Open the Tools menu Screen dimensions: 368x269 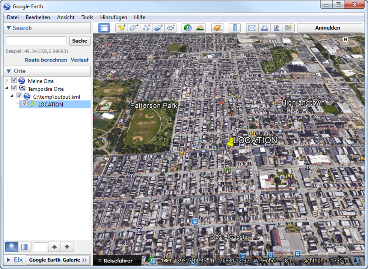87,17
